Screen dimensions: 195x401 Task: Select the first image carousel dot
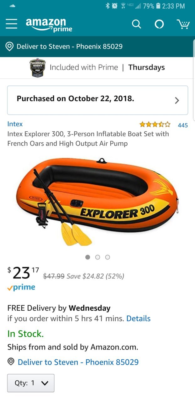[88, 257]
